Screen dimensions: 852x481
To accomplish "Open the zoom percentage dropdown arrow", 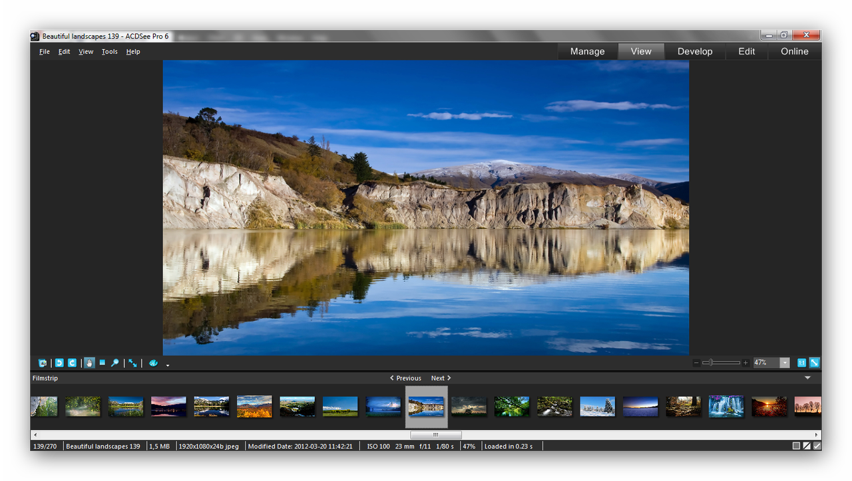I will coord(785,363).
